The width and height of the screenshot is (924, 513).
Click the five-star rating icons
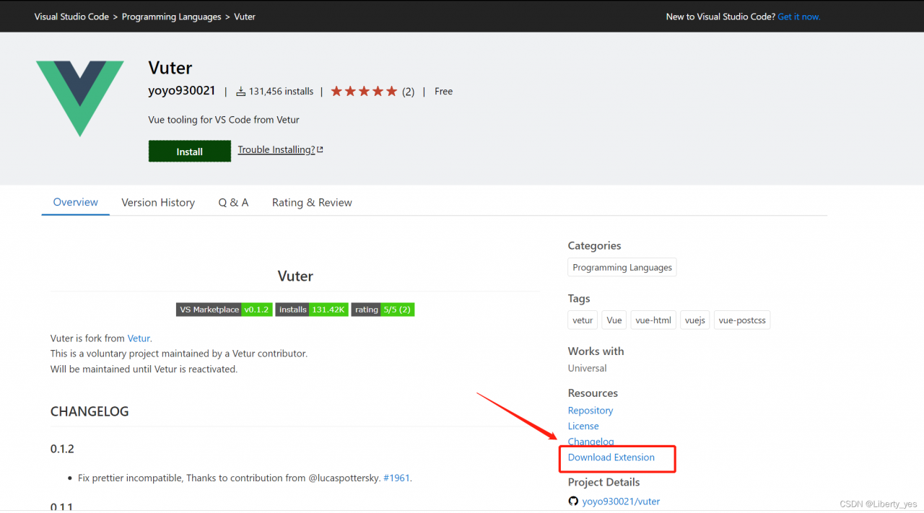tap(364, 92)
